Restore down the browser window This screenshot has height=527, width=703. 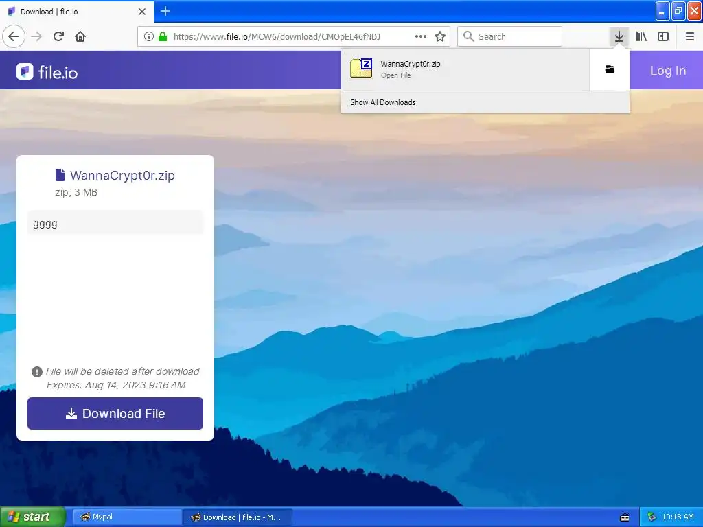678,11
